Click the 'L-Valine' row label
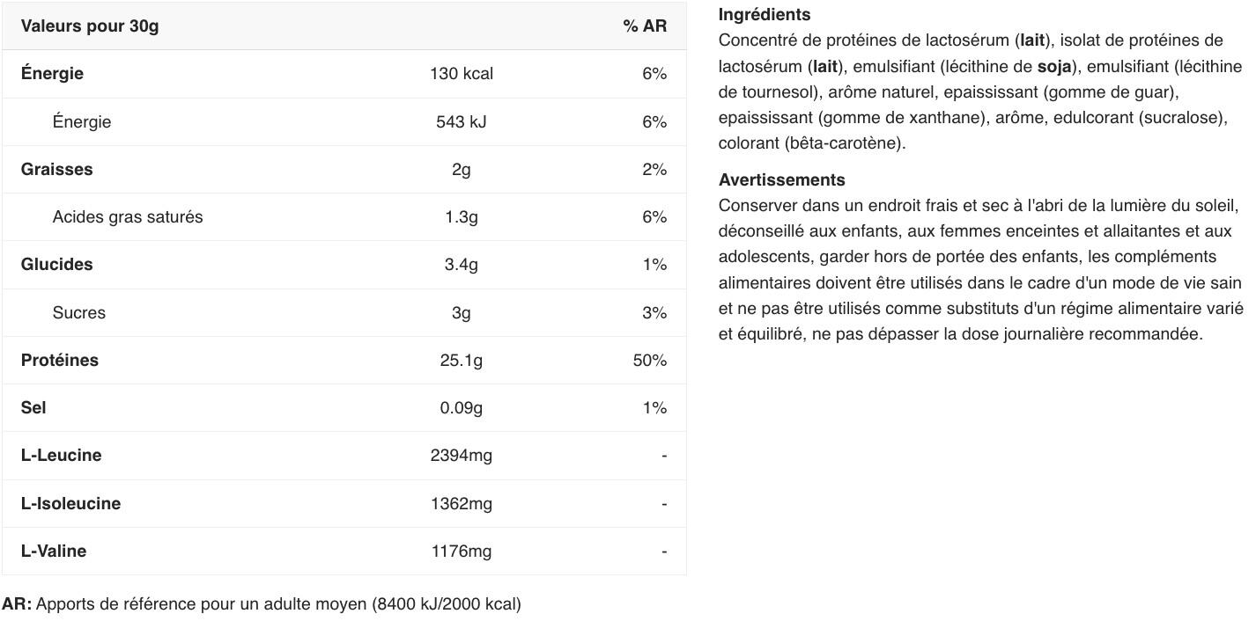 tap(54, 551)
